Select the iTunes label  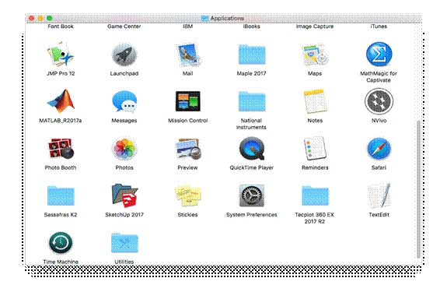(x=379, y=26)
